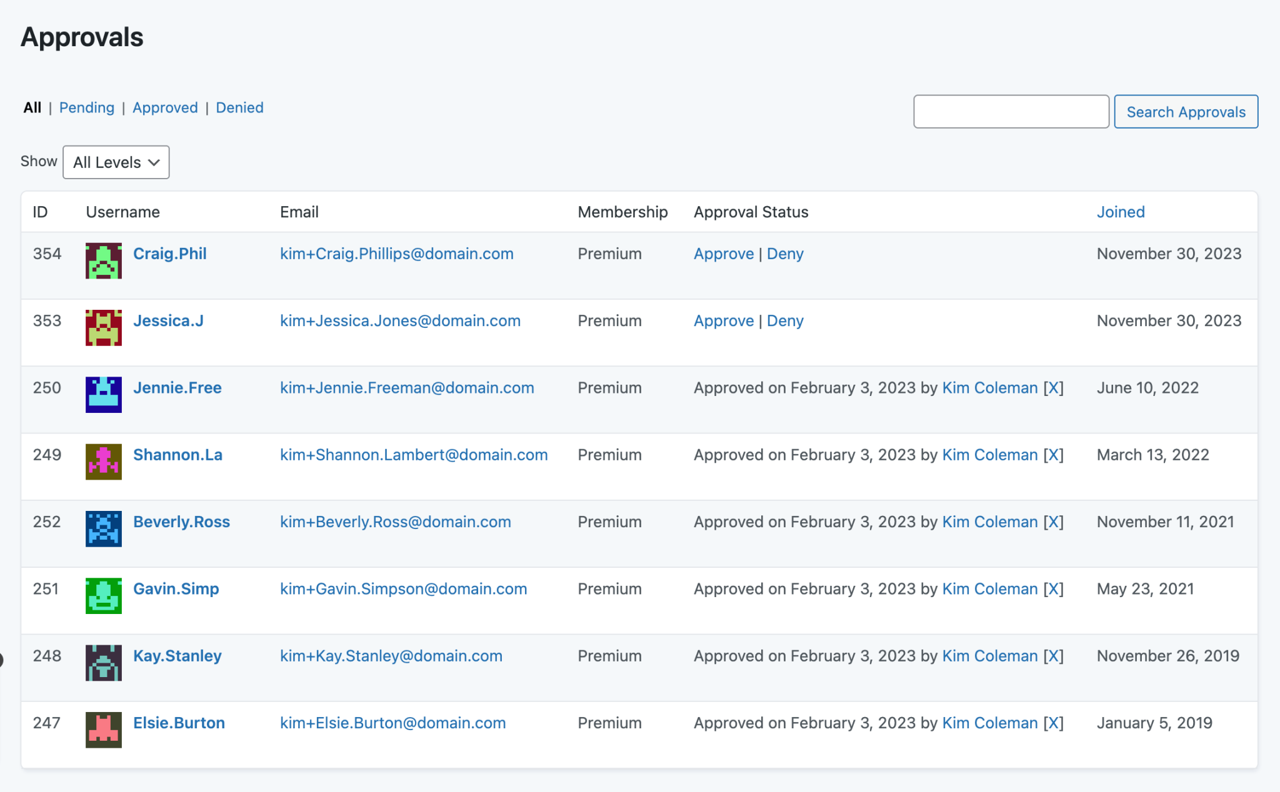Click Jessica.J's avatar icon
This screenshot has width=1280, height=792.
(x=104, y=328)
